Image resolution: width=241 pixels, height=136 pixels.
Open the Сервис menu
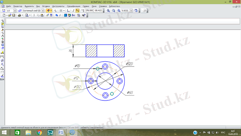pyautogui.click(x=86, y=6)
